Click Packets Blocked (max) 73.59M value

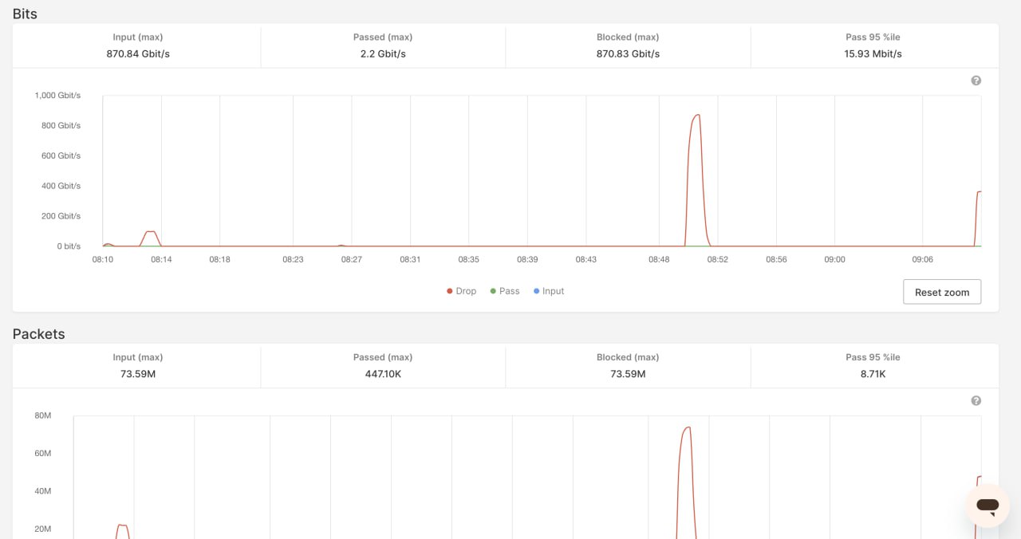628,374
